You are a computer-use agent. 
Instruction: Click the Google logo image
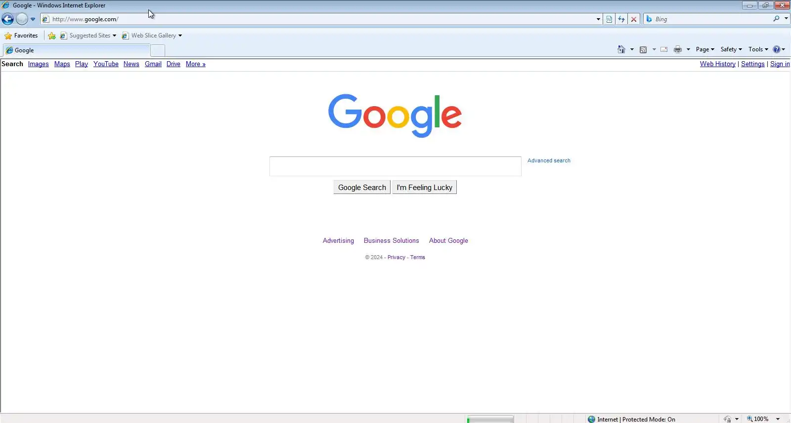[395, 115]
